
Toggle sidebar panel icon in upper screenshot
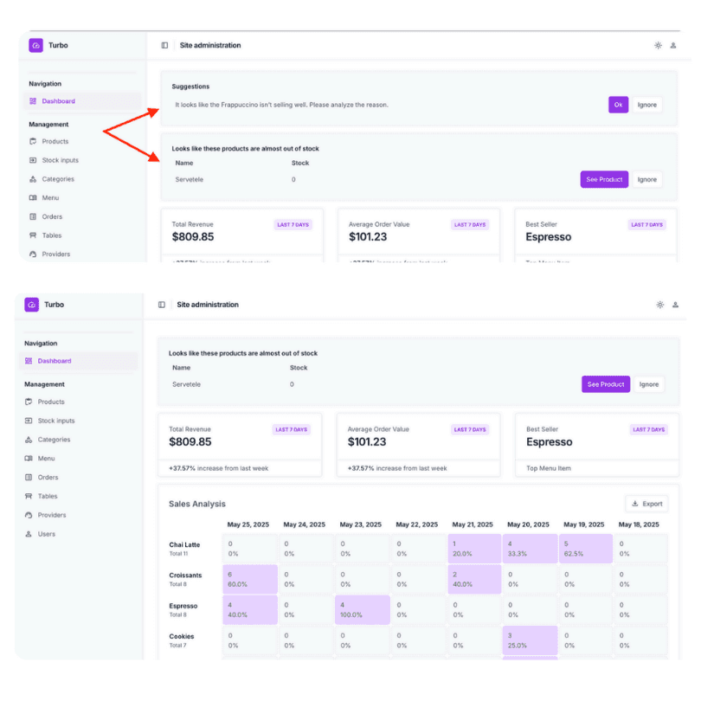[x=164, y=45]
